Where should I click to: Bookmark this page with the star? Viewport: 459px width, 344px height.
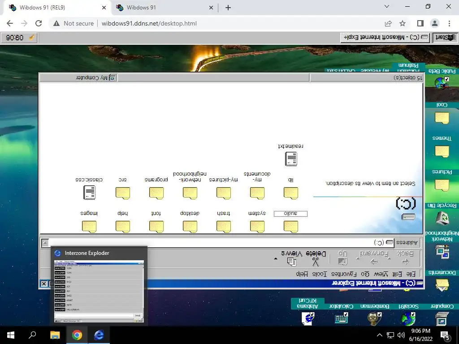pos(403,23)
